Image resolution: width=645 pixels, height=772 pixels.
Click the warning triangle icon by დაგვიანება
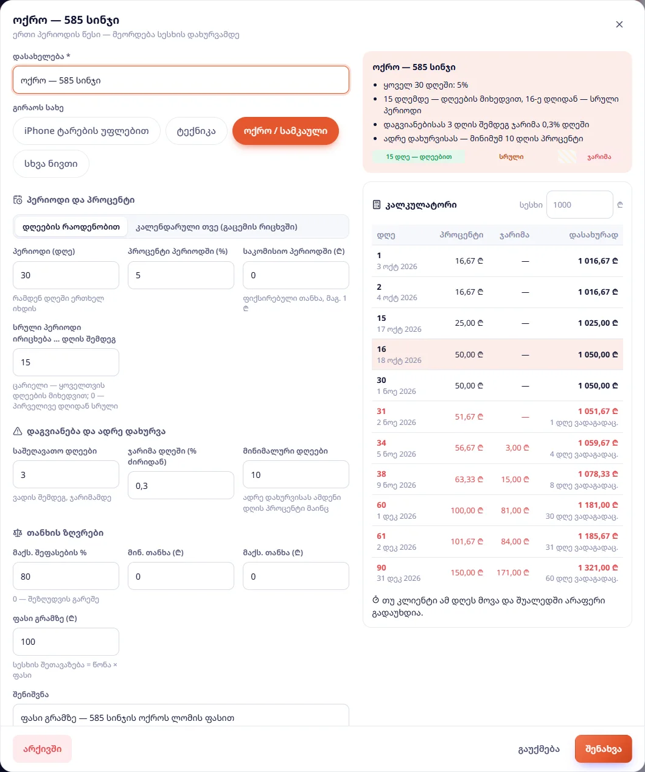click(18, 431)
